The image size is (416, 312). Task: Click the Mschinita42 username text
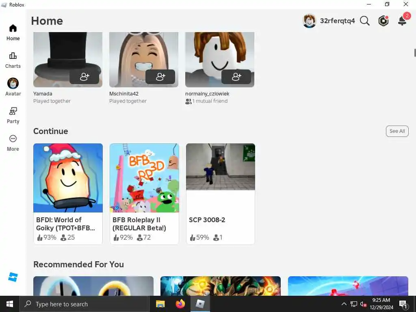point(124,94)
